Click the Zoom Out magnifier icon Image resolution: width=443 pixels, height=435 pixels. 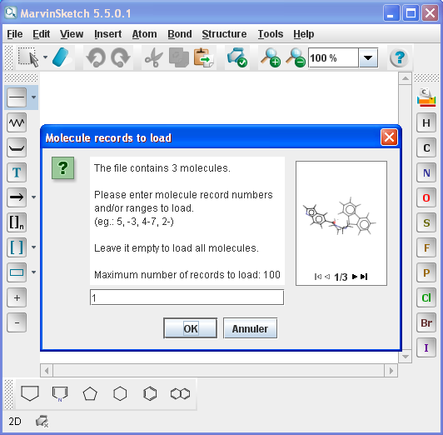click(296, 57)
